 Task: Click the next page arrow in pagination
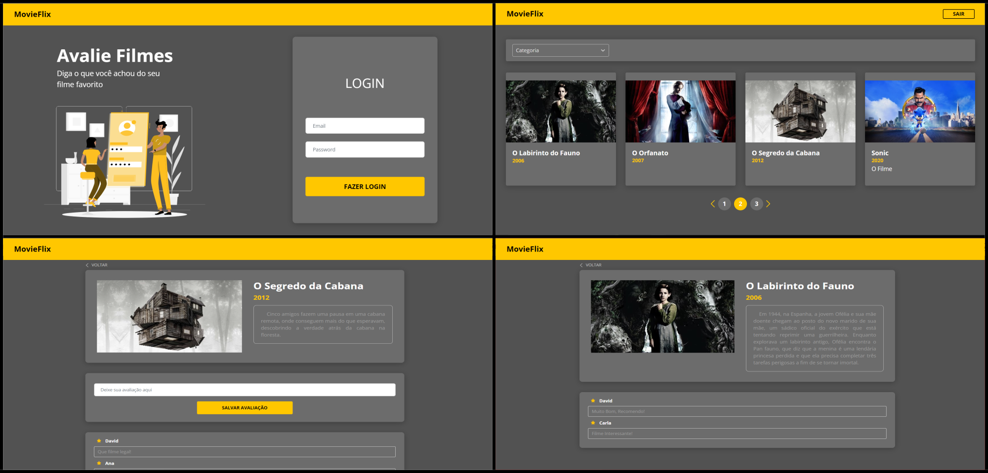(768, 204)
